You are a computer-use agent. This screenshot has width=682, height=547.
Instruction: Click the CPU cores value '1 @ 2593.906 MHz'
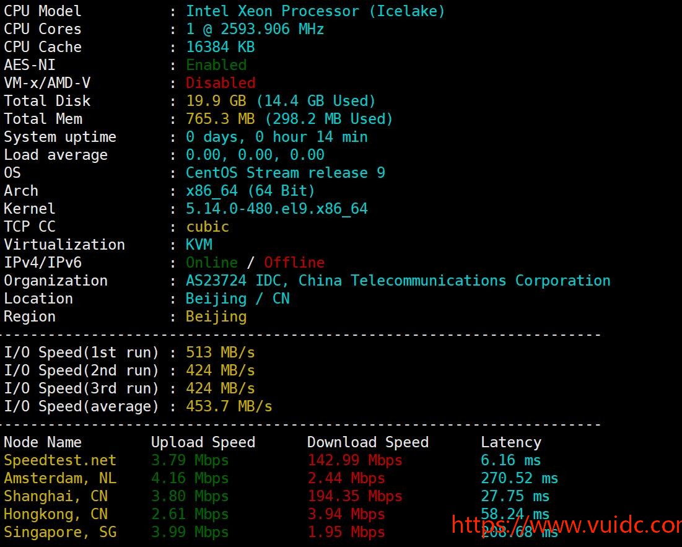255,29
